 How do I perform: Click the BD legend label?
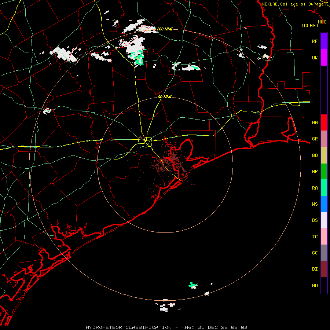315,155
